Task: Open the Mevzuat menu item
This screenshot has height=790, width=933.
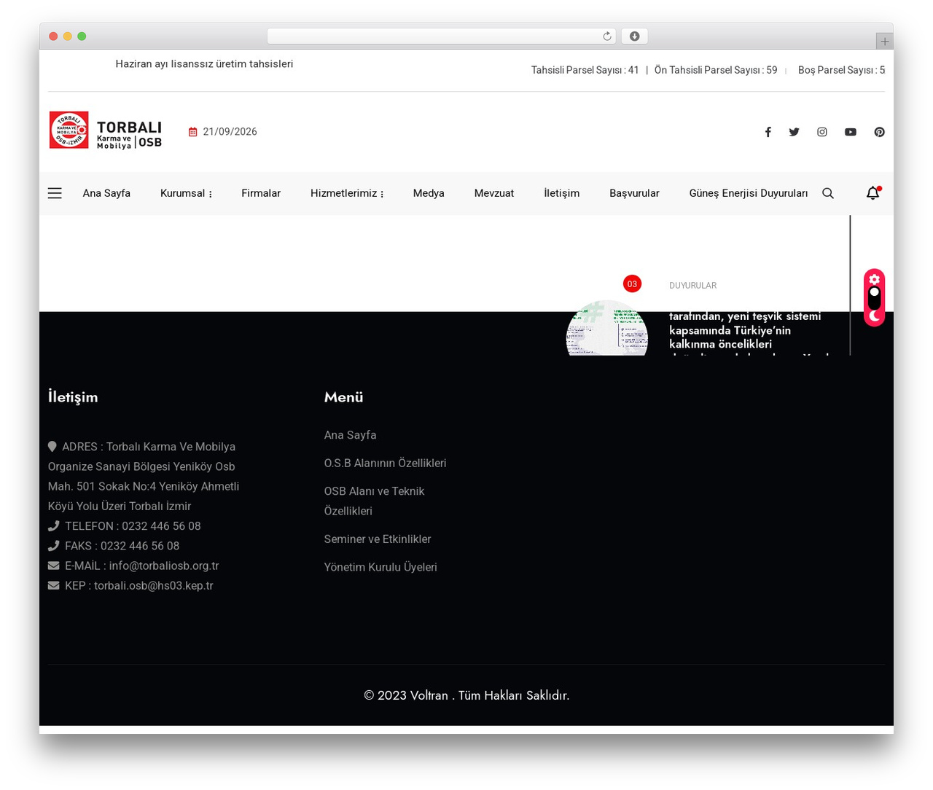Action: pos(494,193)
